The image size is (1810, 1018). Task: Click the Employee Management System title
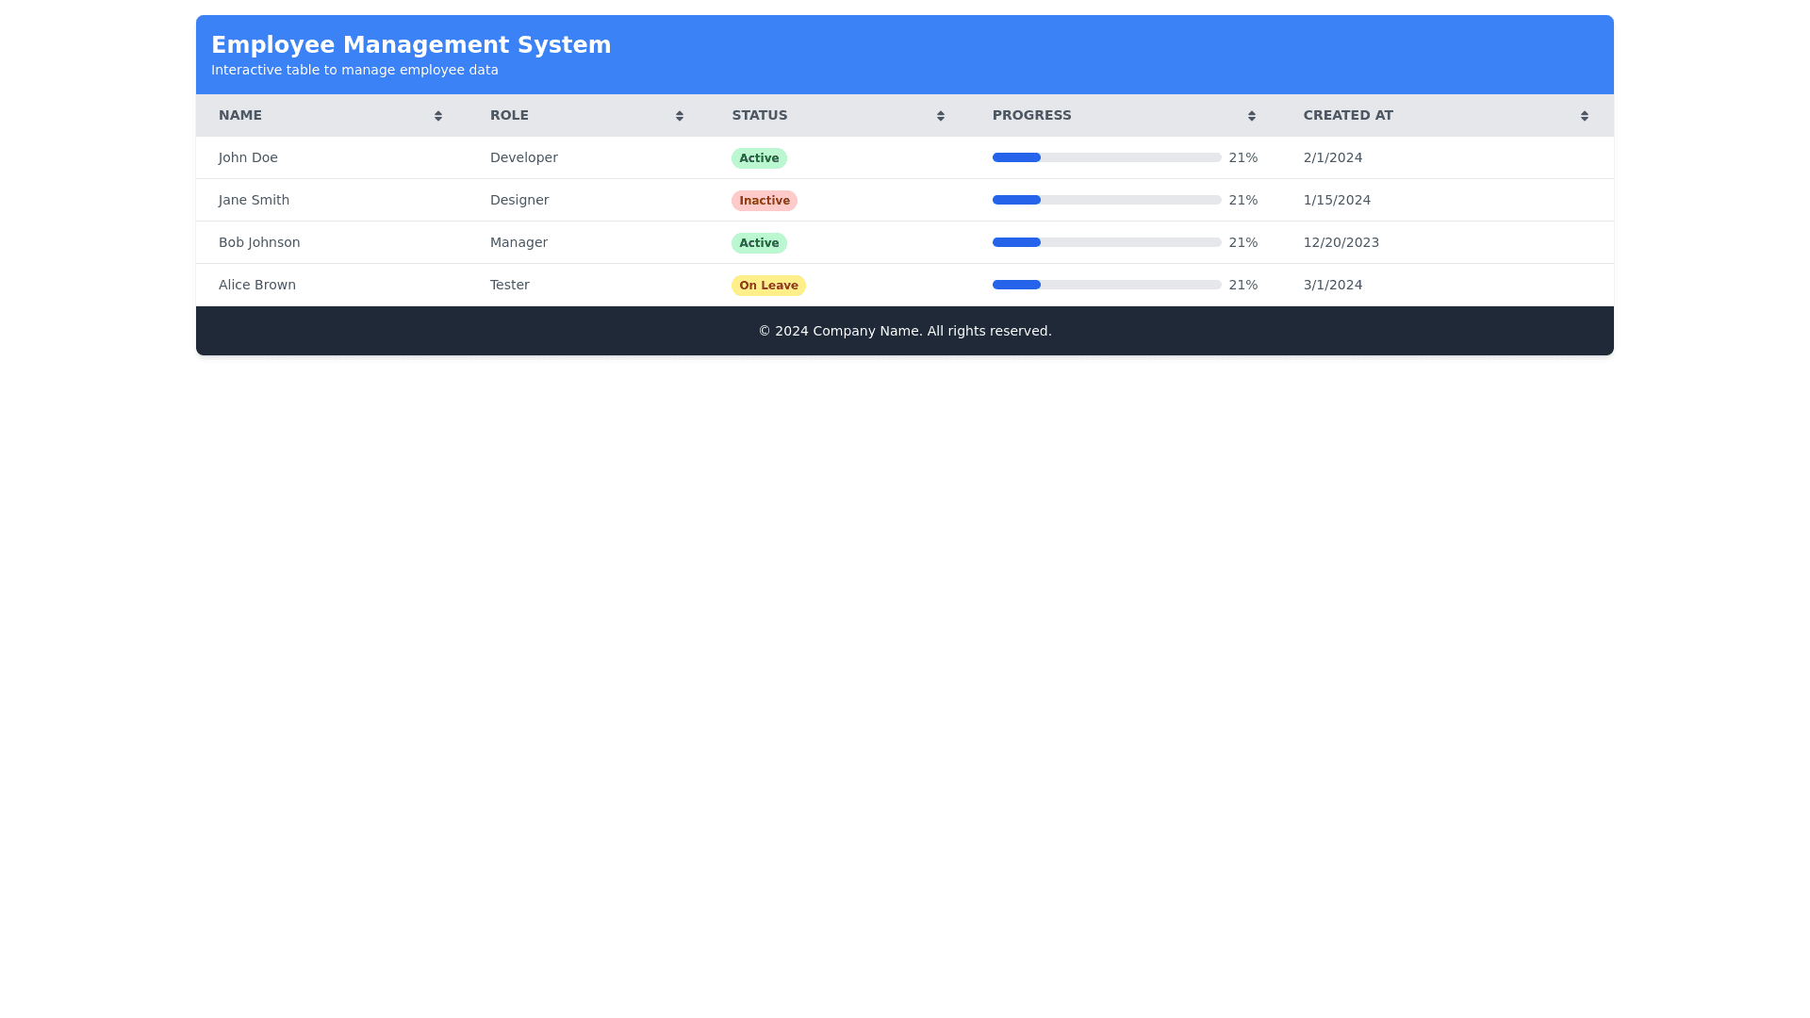(x=411, y=45)
